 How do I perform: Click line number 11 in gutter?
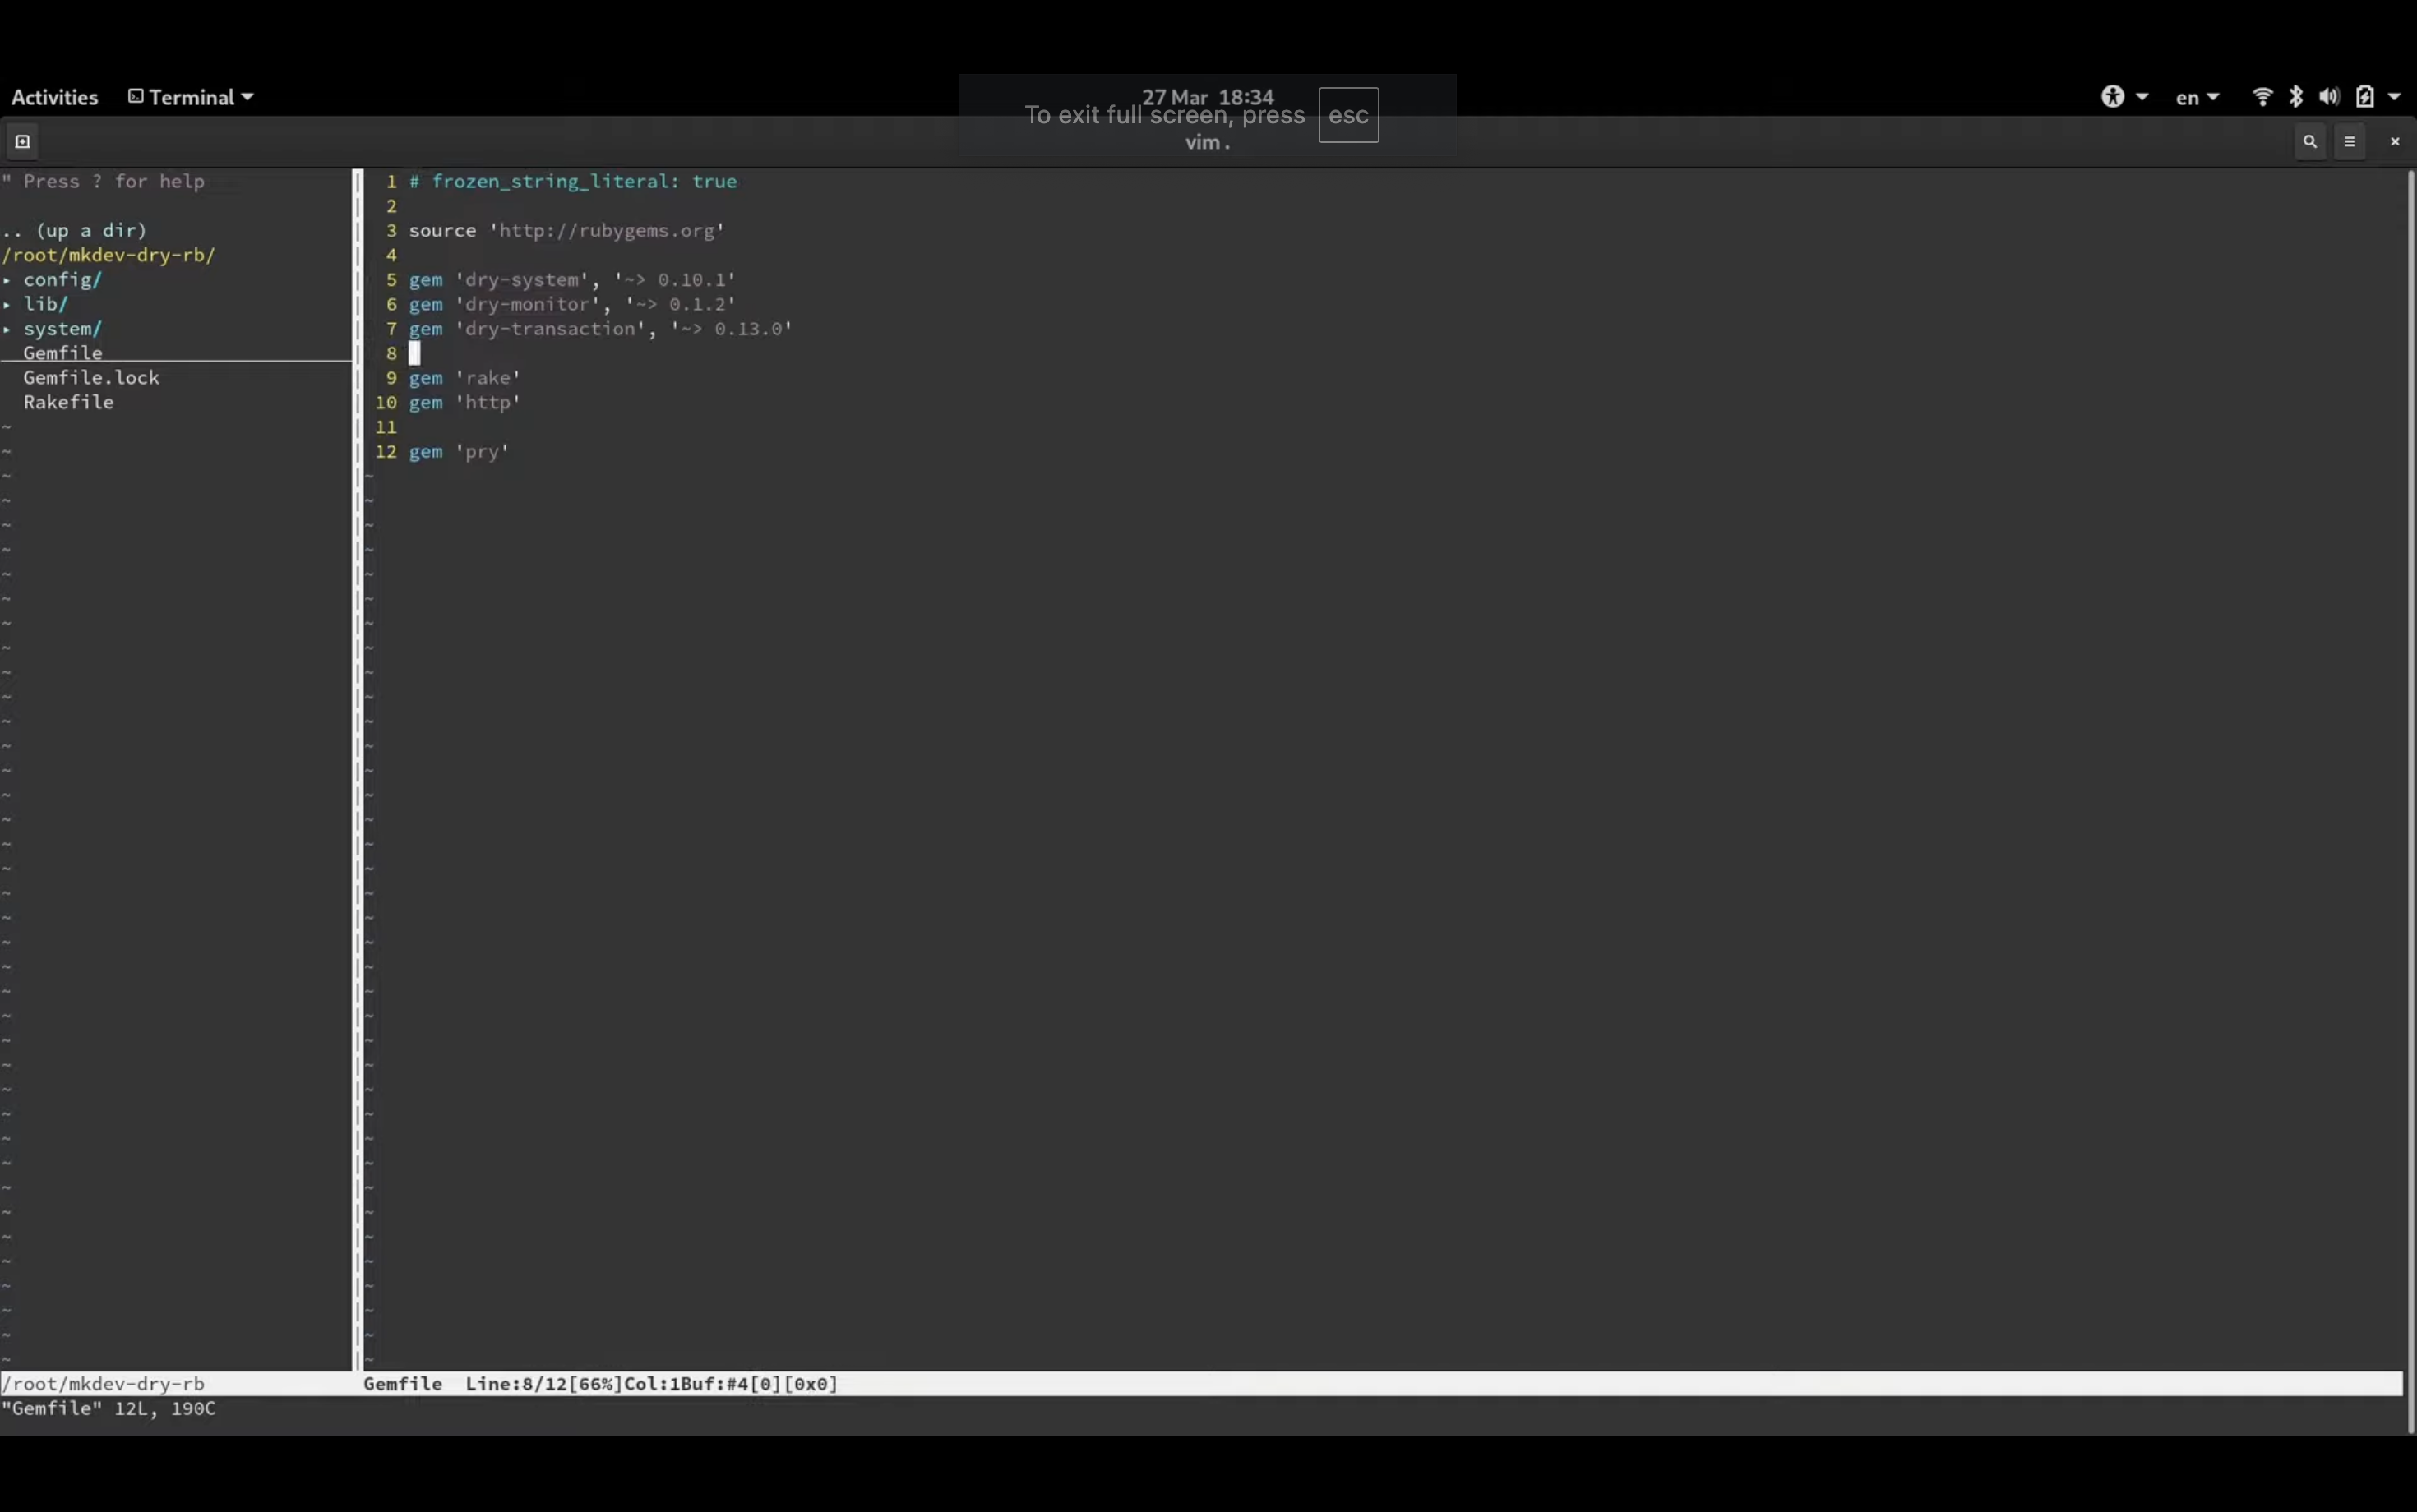(x=386, y=427)
